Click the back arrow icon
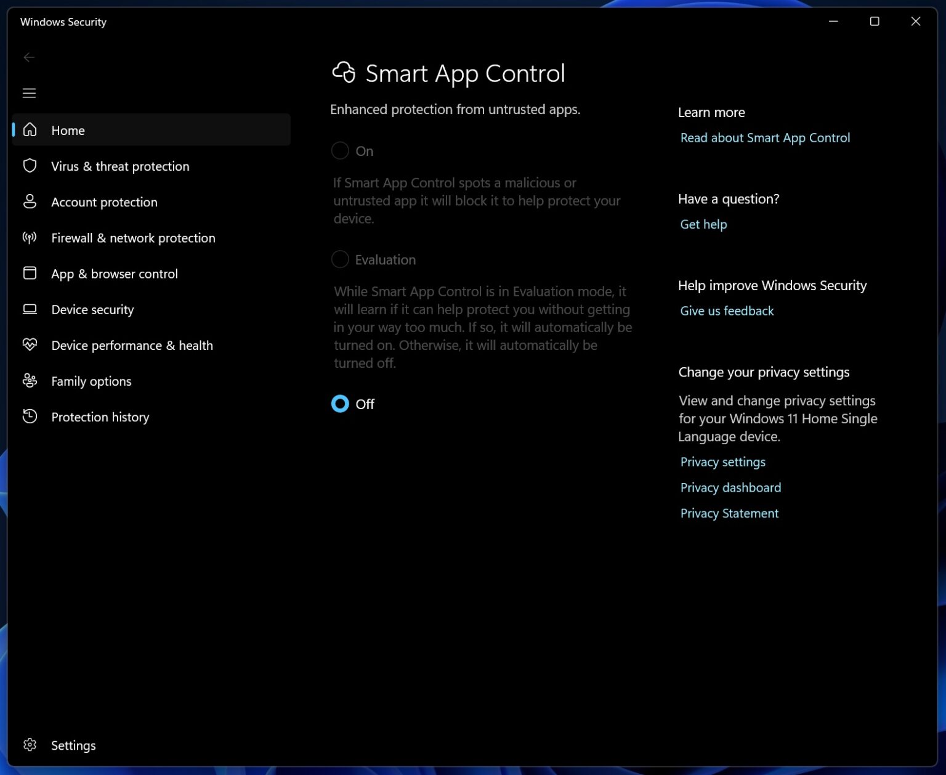The image size is (946, 775). pyautogui.click(x=29, y=57)
